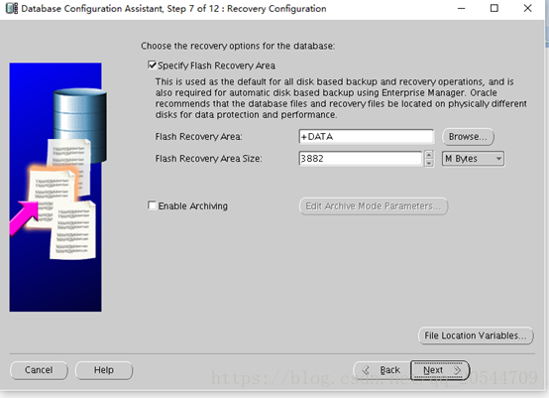The height and width of the screenshot is (398, 549).
Task: Click the Database Configuration Assistant title icon
Action: [x=12, y=8]
